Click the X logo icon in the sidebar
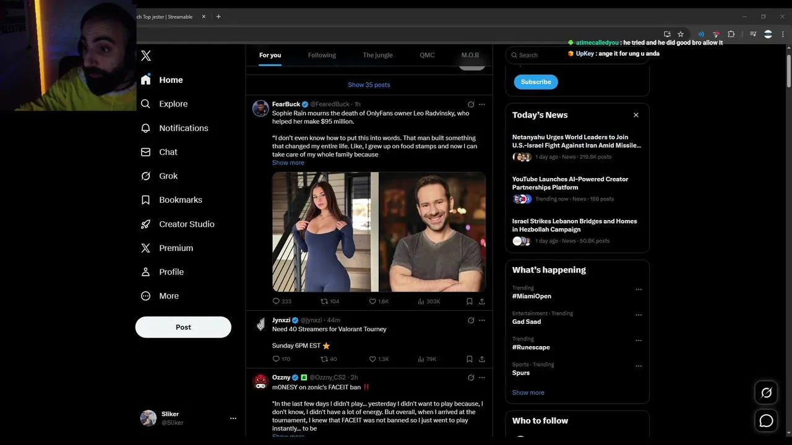Viewport: 792px width, 445px height. pyautogui.click(x=146, y=56)
